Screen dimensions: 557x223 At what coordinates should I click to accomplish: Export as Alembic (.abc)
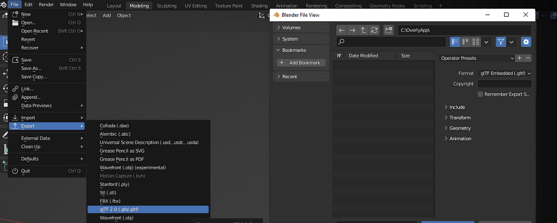coord(148,134)
